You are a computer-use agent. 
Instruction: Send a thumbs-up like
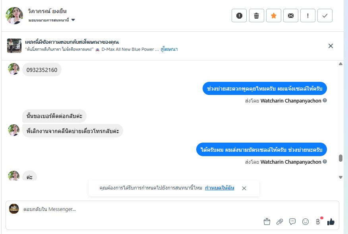point(331,222)
